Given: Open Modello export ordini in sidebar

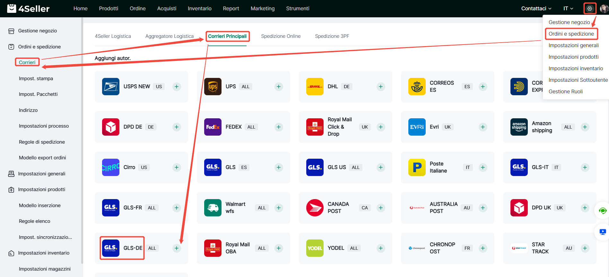Looking at the screenshot, I should pos(42,158).
